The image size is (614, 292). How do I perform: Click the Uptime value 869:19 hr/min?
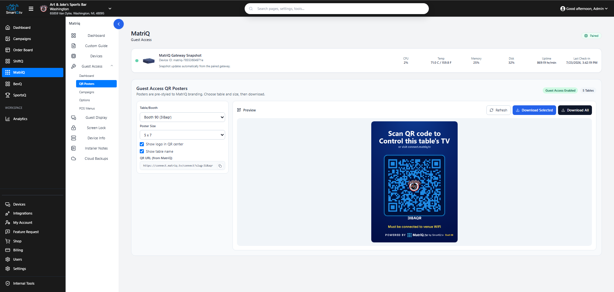pyautogui.click(x=547, y=63)
